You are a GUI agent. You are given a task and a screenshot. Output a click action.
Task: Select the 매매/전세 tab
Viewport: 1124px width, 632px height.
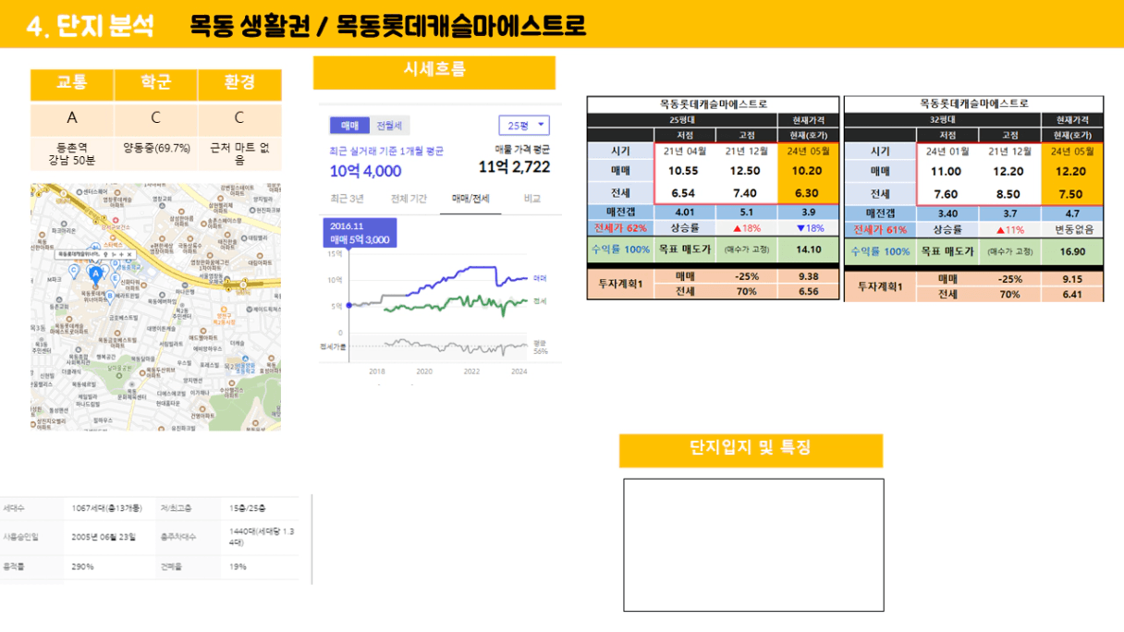[x=470, y=199]
